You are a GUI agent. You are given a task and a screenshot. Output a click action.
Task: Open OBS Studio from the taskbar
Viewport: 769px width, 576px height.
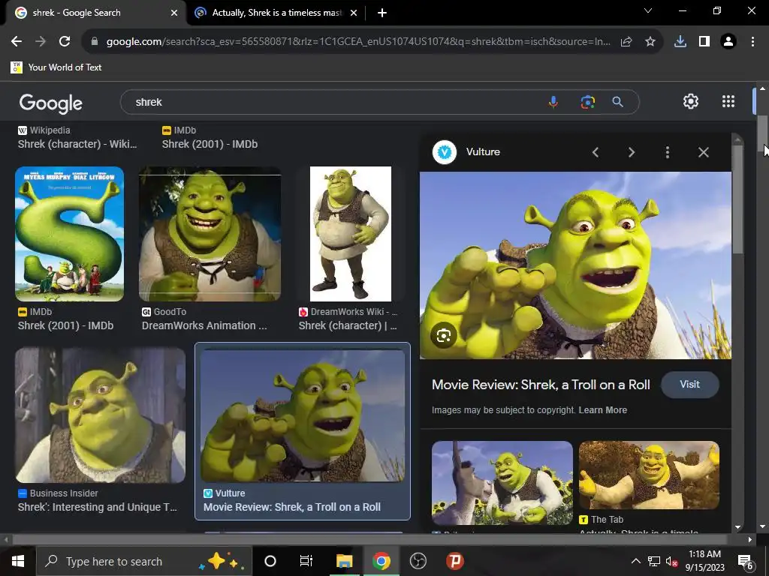pyautogui.click(x=418, y=561)
